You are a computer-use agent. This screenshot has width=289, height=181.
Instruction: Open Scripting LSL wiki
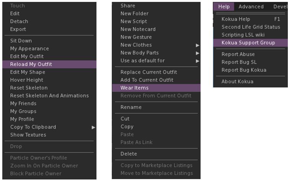(243, 35)
